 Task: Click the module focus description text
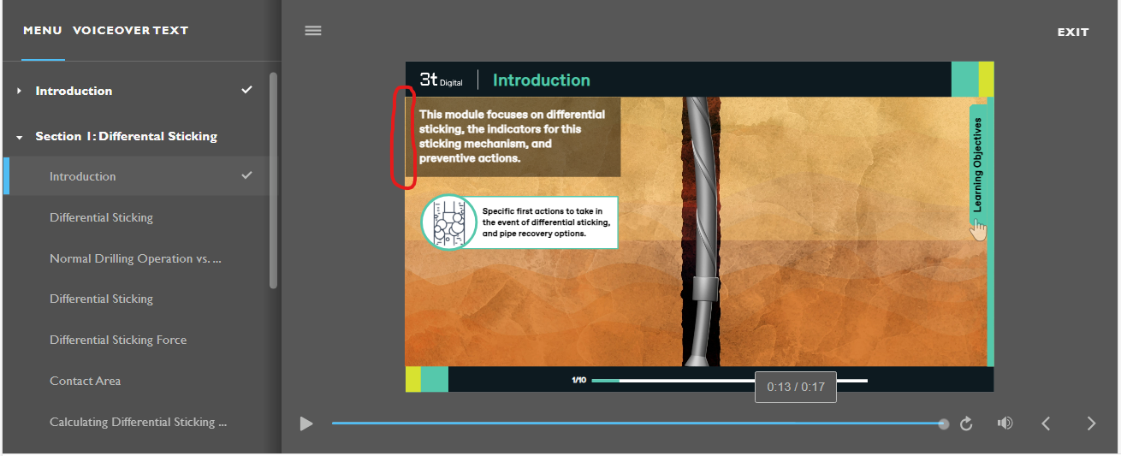coord(513,136)
